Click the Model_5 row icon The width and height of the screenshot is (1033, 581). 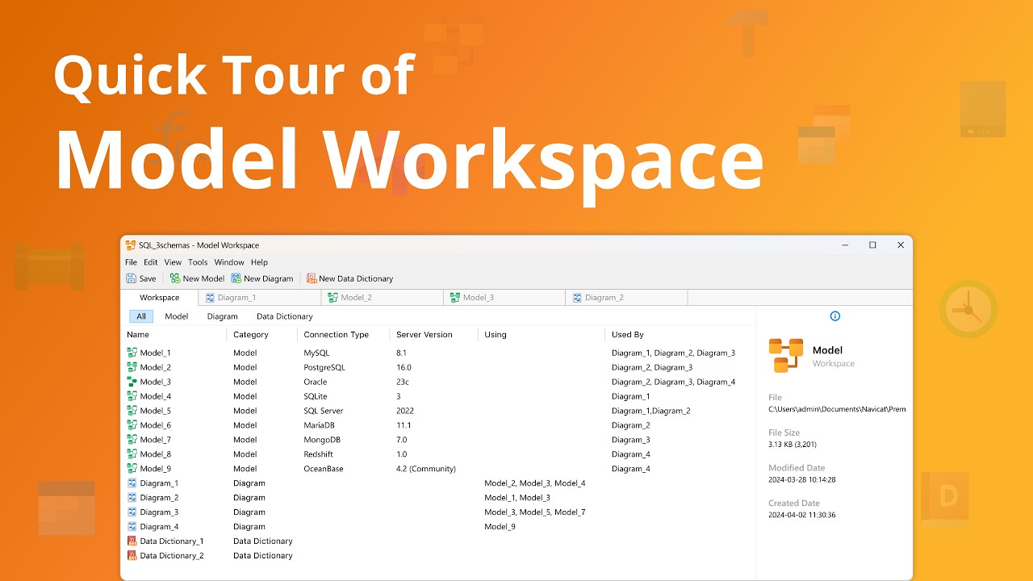132,411
